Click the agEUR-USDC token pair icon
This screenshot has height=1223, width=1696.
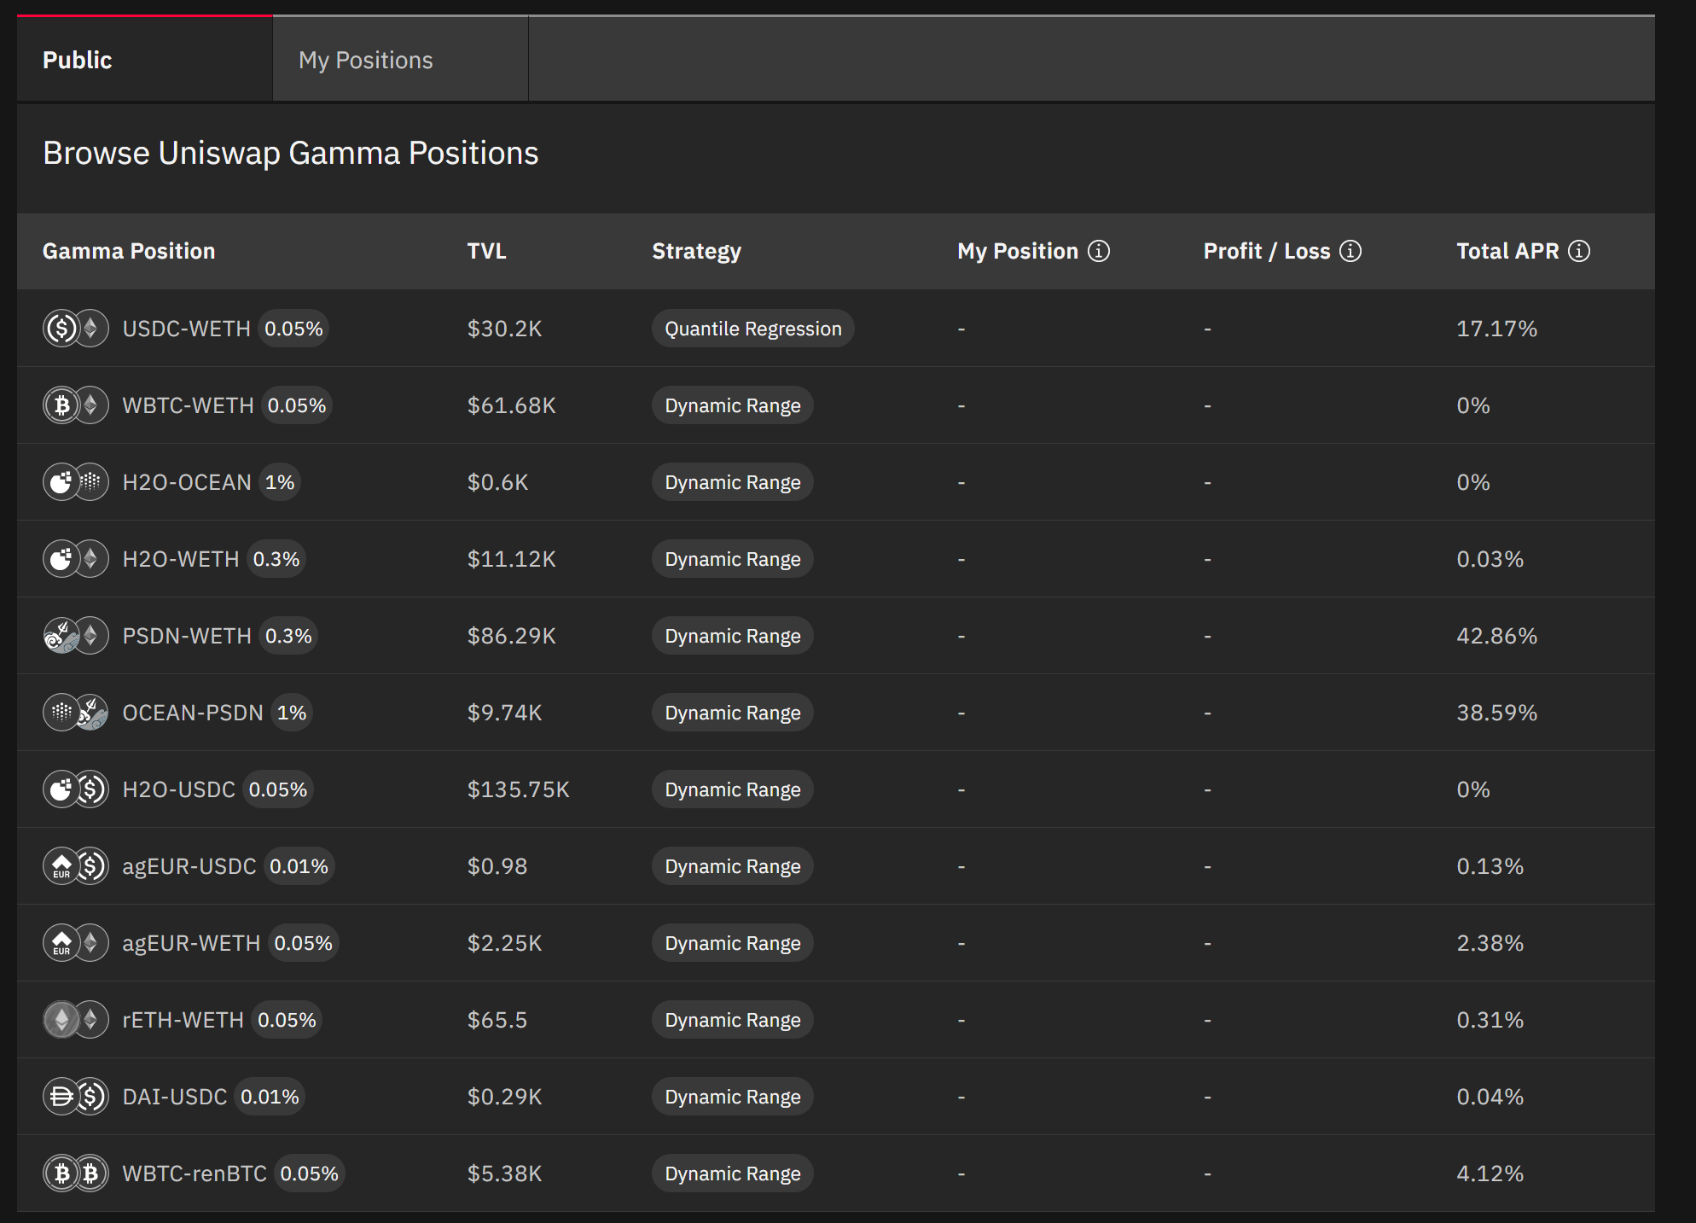[76, 866]
